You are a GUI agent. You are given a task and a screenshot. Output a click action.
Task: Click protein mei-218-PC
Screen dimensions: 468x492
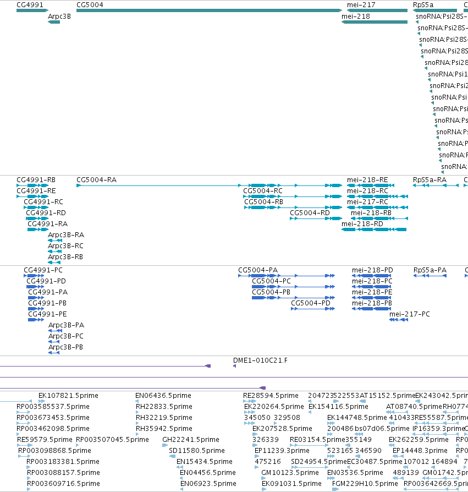click(372, 281)
